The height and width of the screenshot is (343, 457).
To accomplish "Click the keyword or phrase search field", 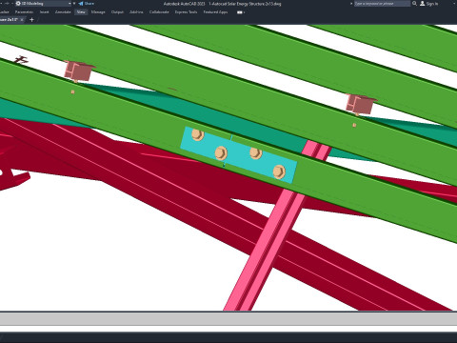I will 382,4.
